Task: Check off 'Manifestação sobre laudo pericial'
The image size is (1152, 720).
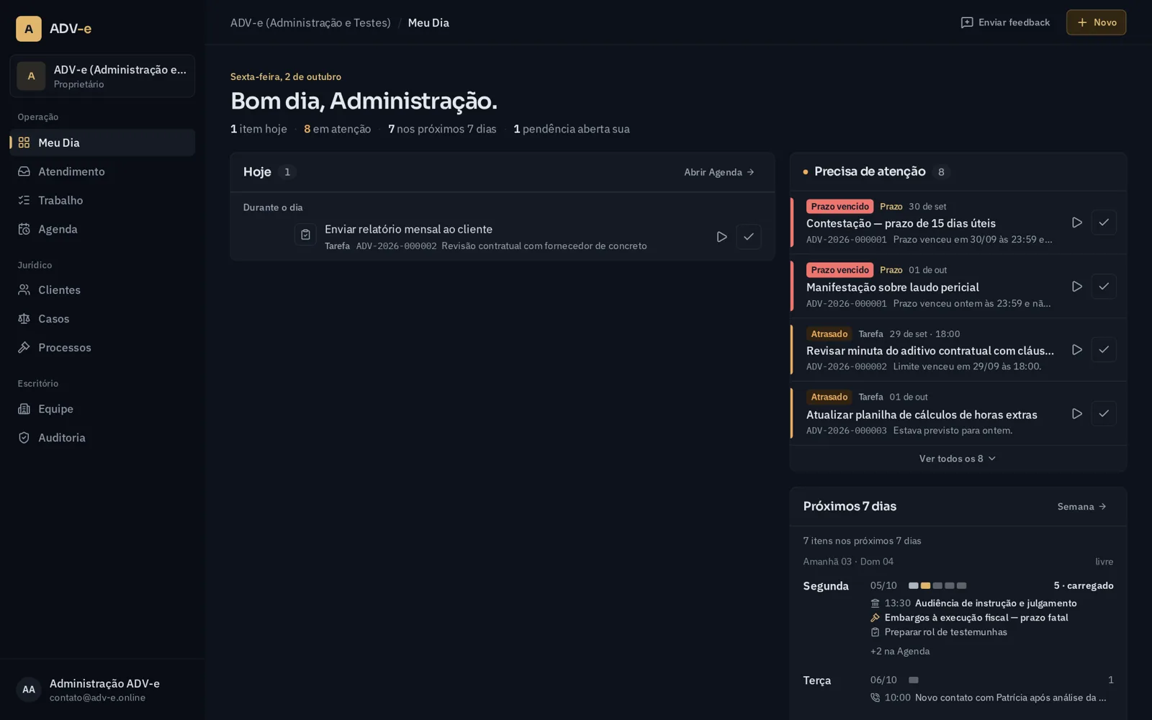Action: click(1104, 287)
